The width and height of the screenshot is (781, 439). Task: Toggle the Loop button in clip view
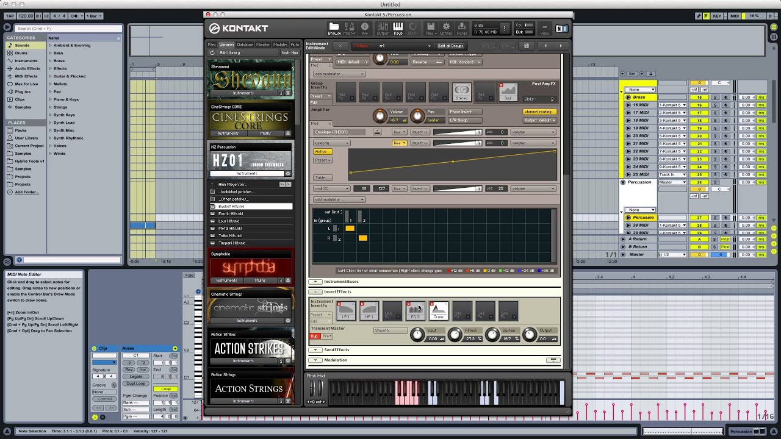click(x=166, y=388)
